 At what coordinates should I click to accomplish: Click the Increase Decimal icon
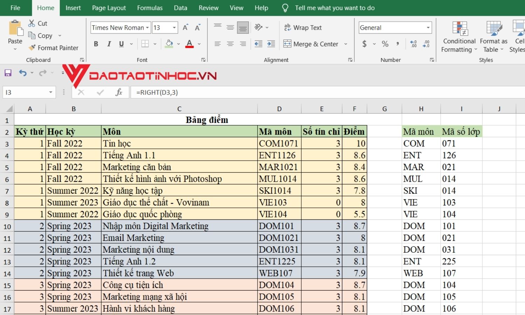pyautogui.click(x=413, y=44)
